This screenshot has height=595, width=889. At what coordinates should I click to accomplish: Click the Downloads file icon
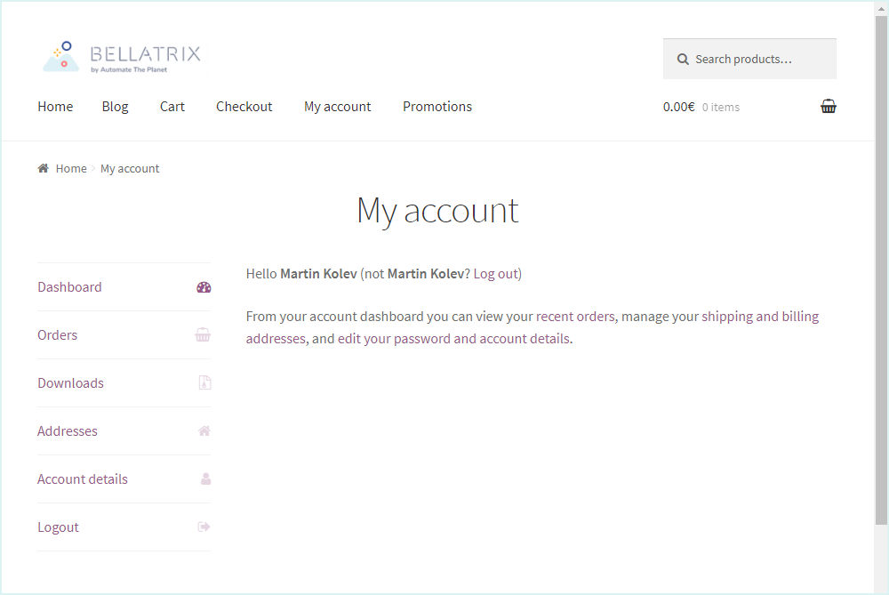click(x=204, y=382)
